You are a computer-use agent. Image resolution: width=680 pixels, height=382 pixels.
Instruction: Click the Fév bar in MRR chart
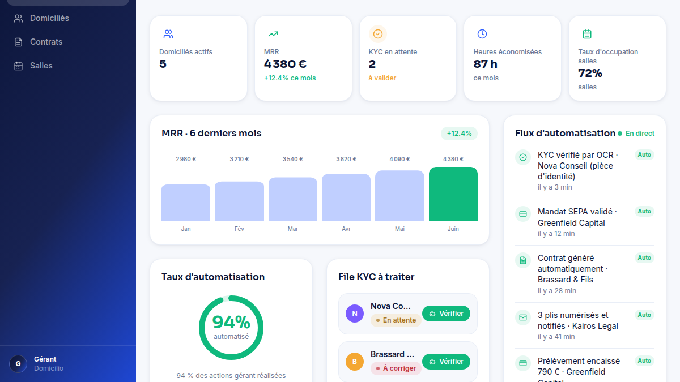click(x=239, y=201)
